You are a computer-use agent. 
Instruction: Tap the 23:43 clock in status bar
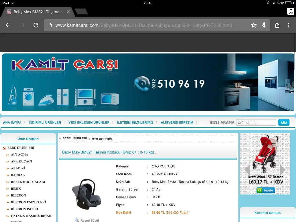tap(148, 3)
